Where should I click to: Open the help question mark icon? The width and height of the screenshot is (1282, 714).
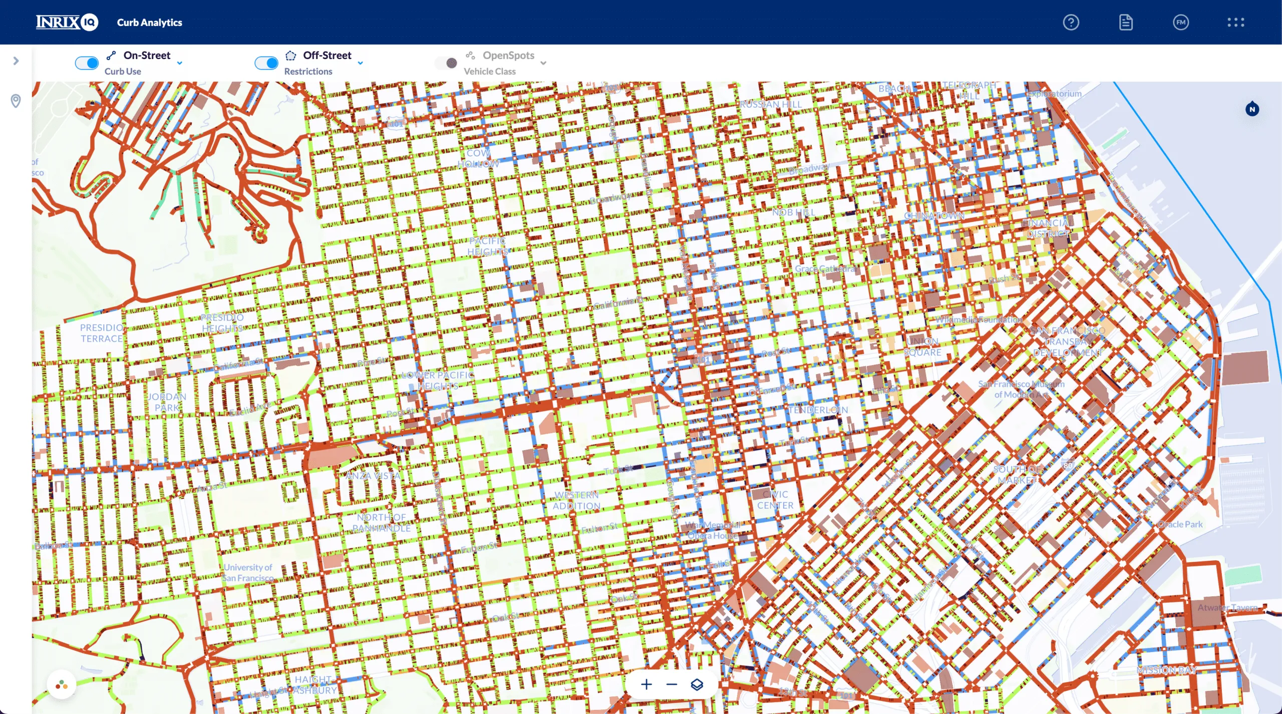tap(1071, 23)
